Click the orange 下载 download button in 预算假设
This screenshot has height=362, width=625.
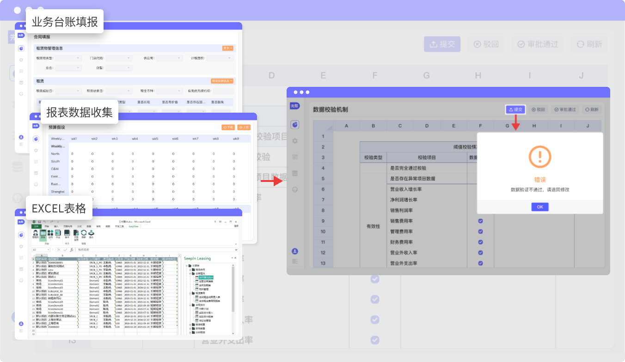pos(228,127)
